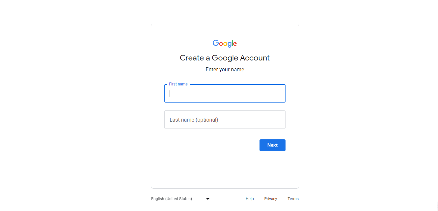Click the final red "e" in Google logo
Viewport: 438px width, 211px height.
(235, 44)
